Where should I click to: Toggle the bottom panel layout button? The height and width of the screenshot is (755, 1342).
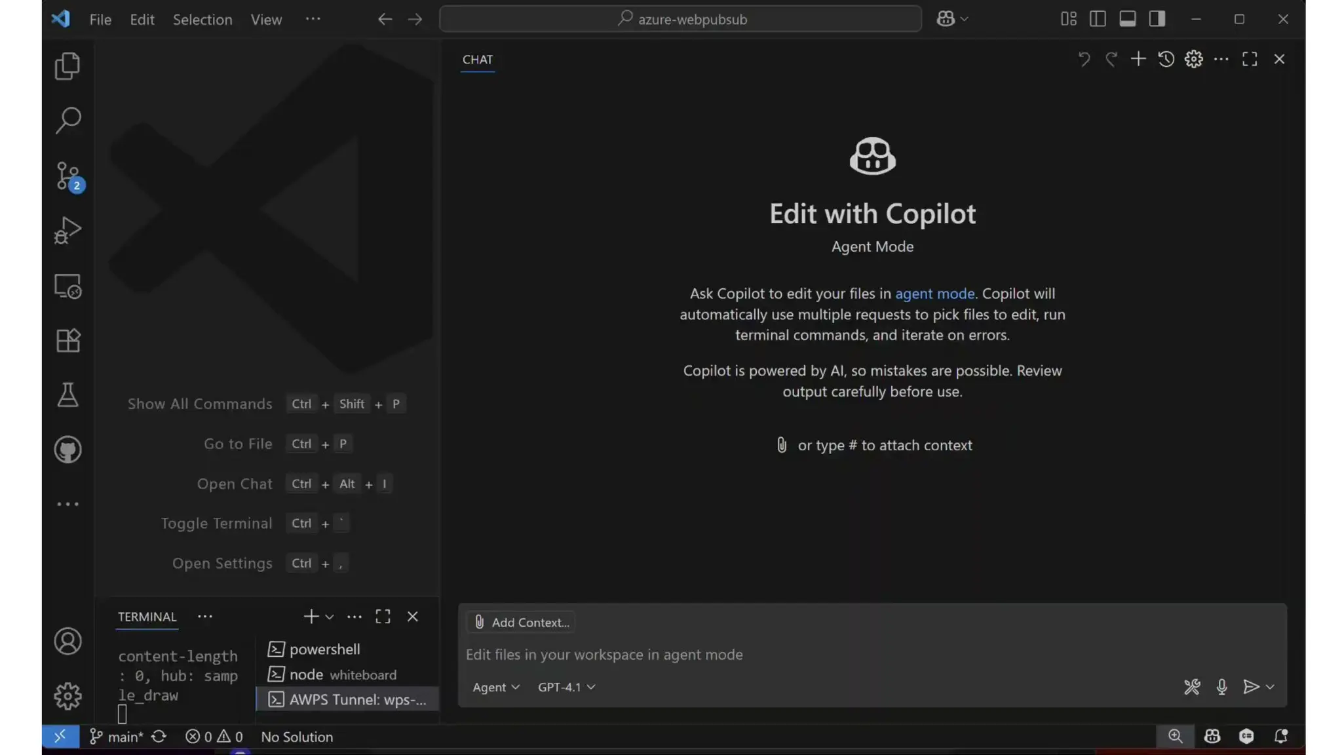[1127, 19]
